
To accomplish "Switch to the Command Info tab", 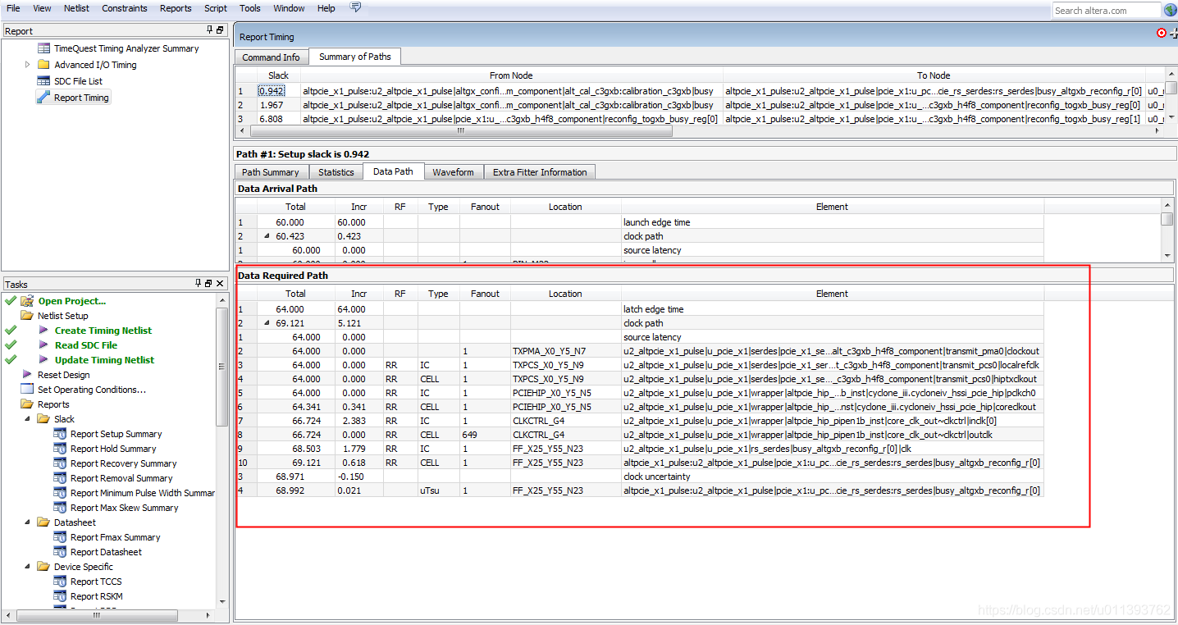I will [x=271, y=57].
